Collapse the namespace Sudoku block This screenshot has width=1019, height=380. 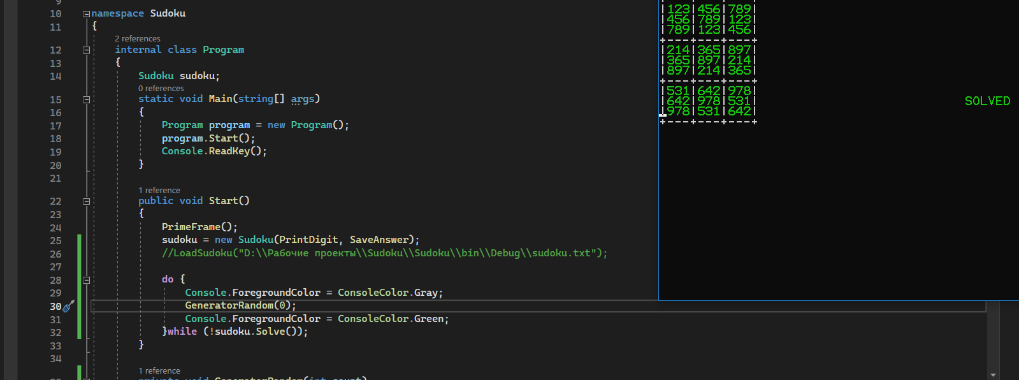pos(86,14)
